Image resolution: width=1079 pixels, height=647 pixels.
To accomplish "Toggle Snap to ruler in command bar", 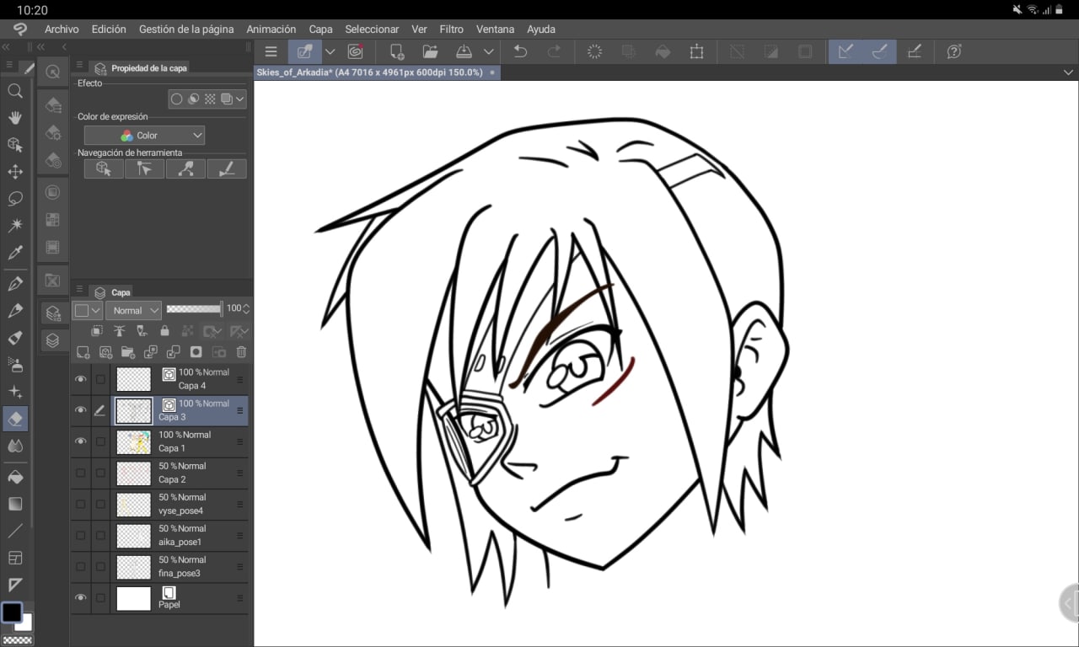I will click(x=845, y=51).
